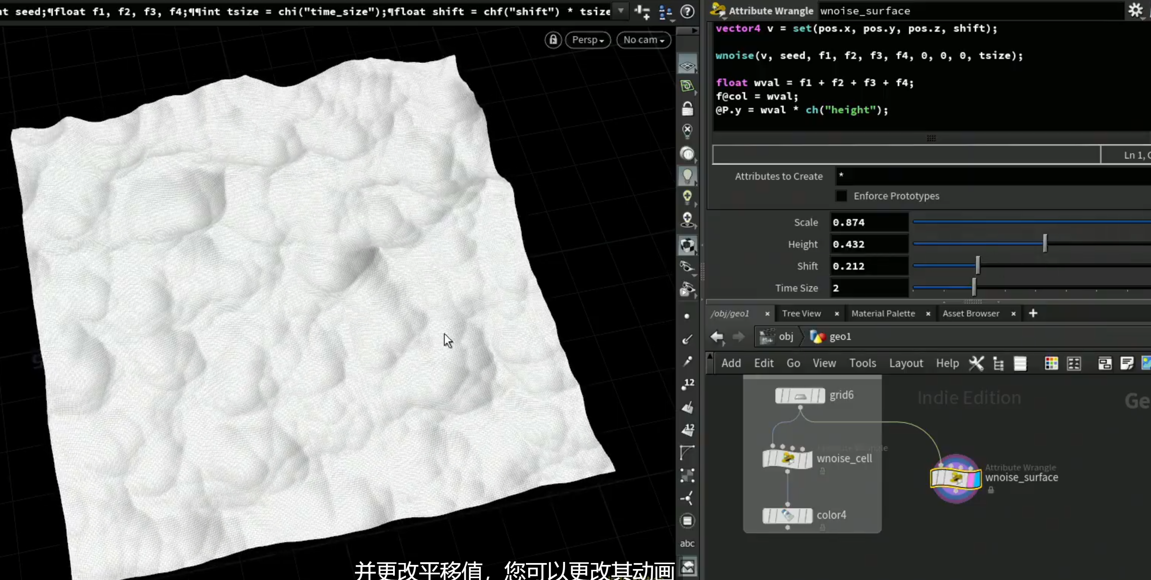Expand the VEX expression dropdown arrow

(621, 11)
